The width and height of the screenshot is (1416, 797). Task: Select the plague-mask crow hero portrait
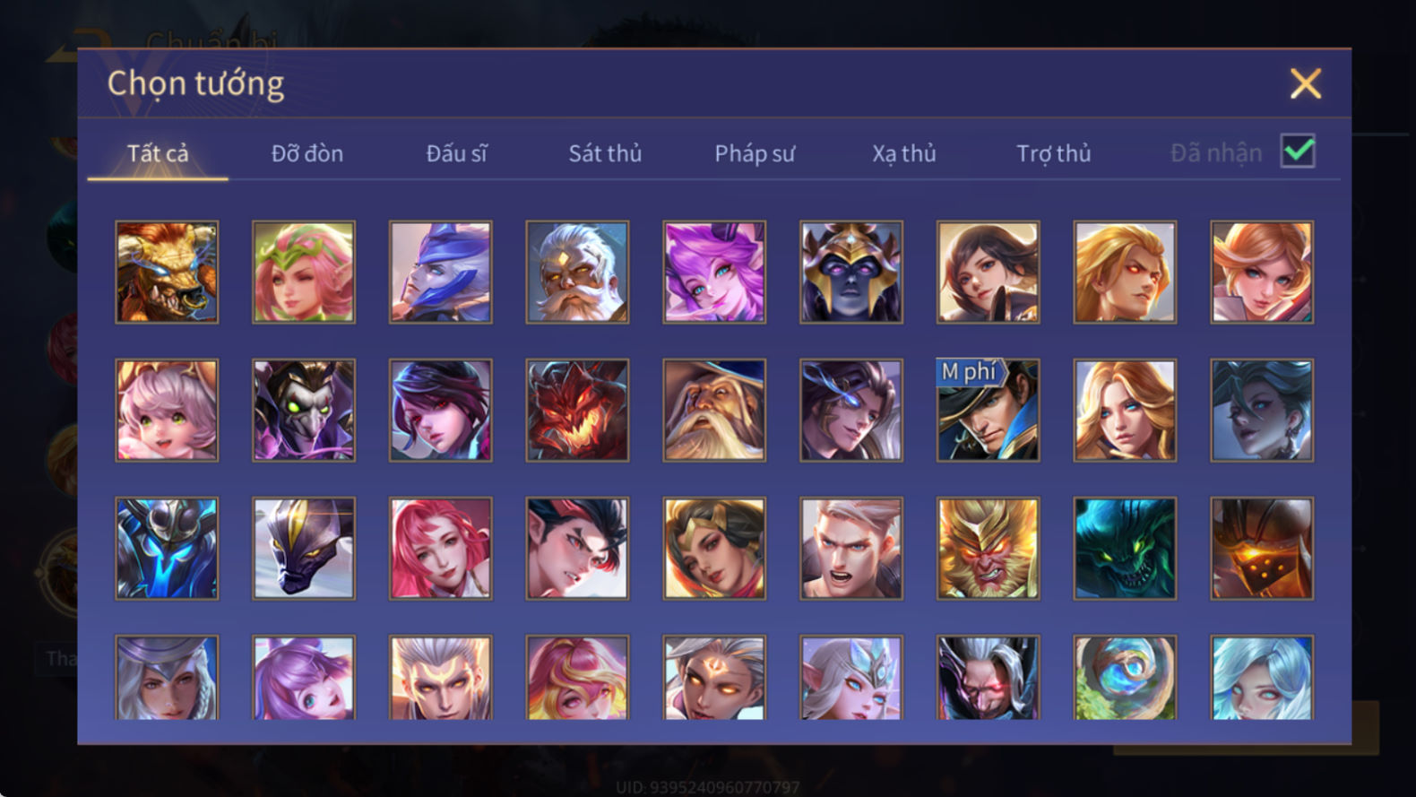pyautogui.click(x=304, y=411)
